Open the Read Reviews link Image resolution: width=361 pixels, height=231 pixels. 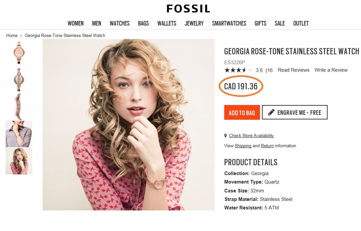pos(293,70)
